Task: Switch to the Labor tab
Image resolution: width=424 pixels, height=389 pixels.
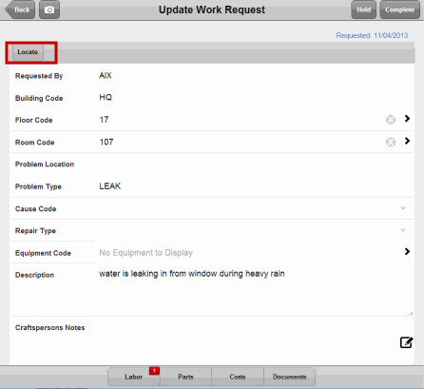Action: pyautogui.click(x=134, y=377)
